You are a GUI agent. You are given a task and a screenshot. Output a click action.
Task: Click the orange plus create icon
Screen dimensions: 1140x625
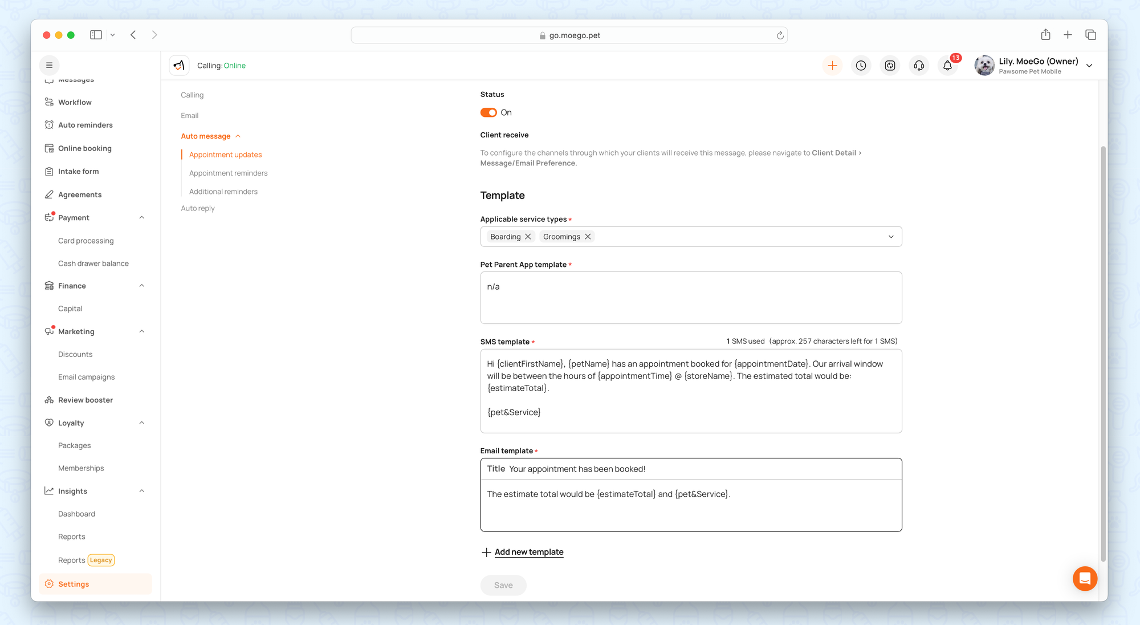click(832, 66)
